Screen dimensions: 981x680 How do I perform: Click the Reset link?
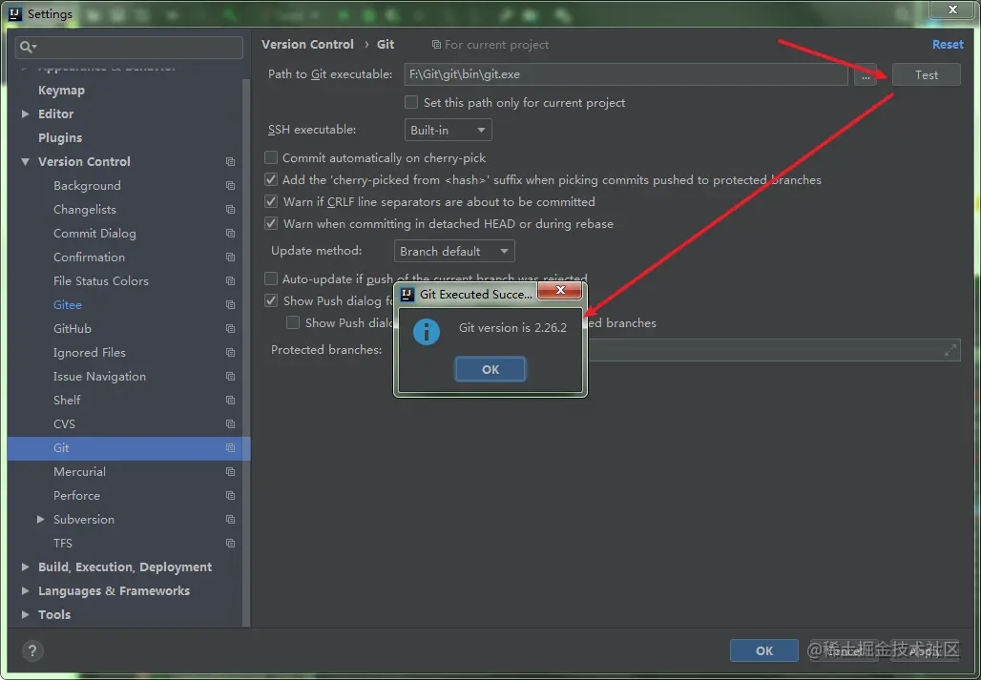[948, 45]
